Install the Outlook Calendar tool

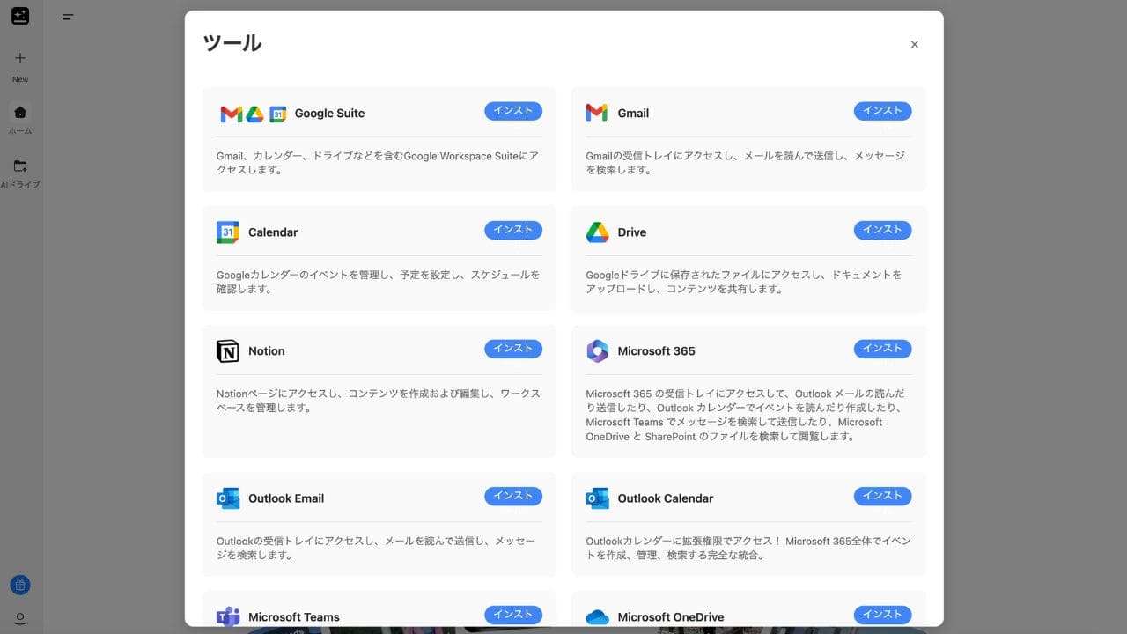click(x=882, y=496)
